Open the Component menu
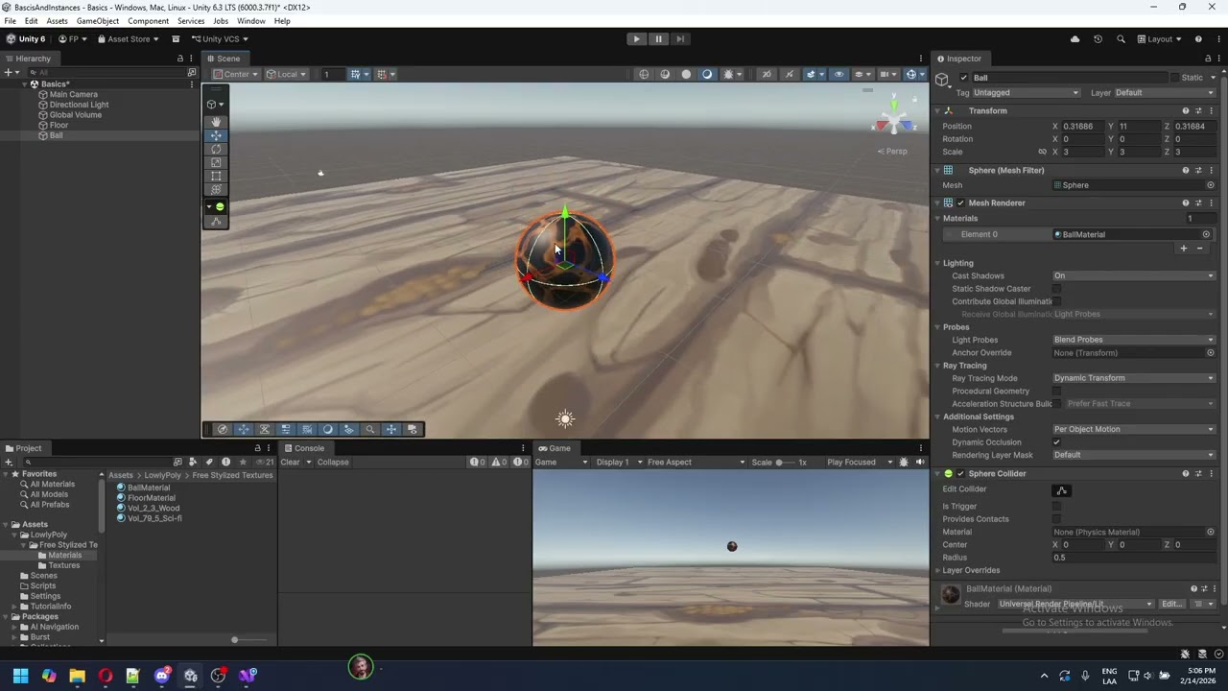1228x691 pixels. [148, 21]
